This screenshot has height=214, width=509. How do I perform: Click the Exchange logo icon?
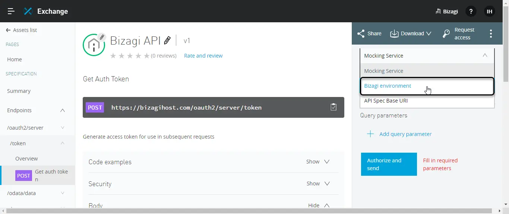(28, 11)
